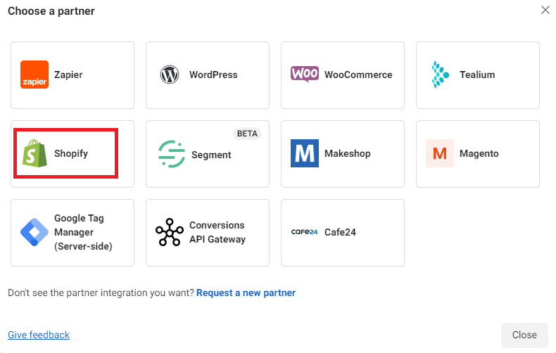Select the Conversions API Gateway node icon

pyautogui.click(x=170, y=232)
